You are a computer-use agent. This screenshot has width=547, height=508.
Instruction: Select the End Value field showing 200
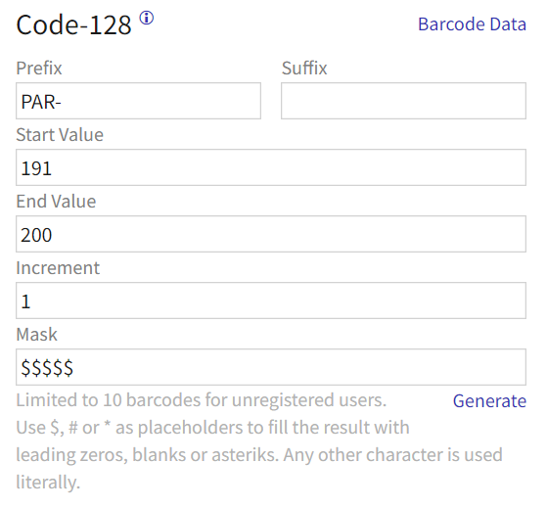tap(271, 234)
